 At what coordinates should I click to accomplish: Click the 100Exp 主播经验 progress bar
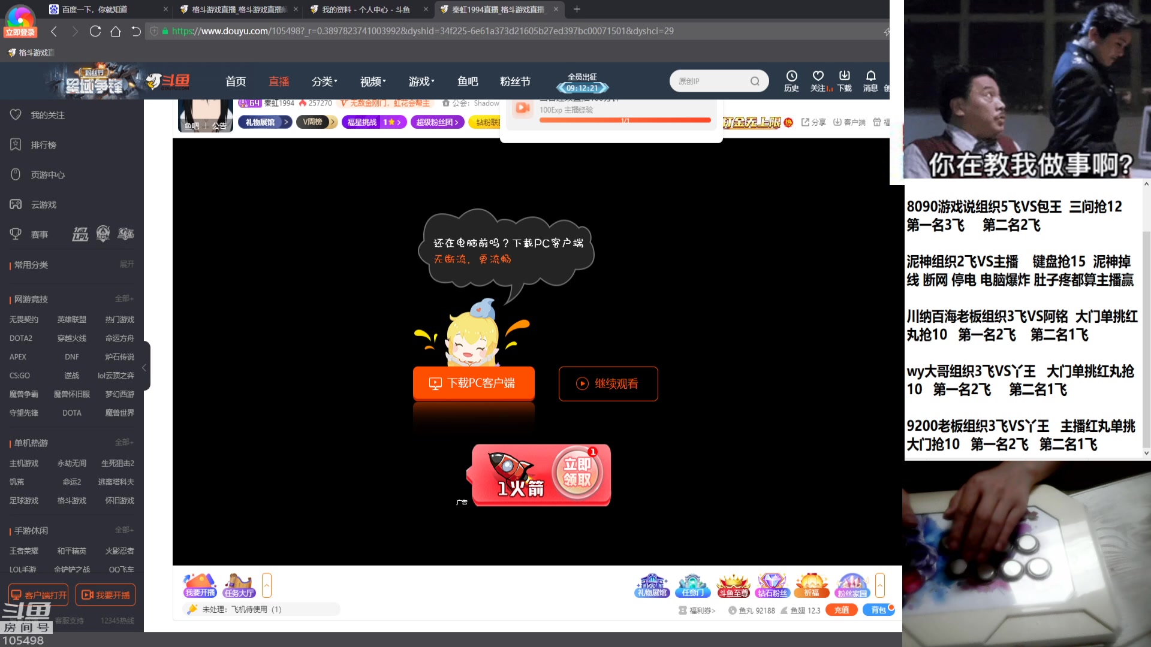coord(625,120)
